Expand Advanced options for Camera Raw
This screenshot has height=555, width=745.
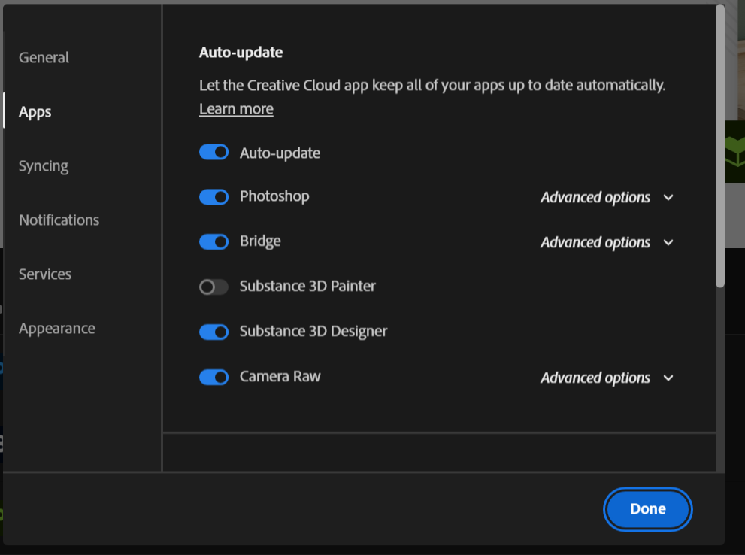[x=668, y=378]
